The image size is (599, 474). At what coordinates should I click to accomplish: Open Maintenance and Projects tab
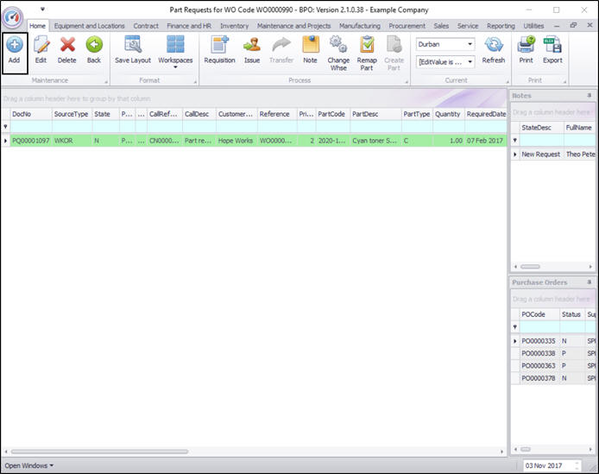click(293, 26)
